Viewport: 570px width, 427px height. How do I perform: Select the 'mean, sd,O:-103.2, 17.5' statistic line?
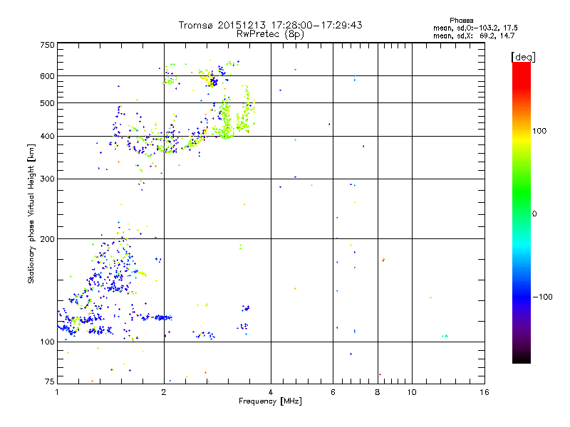pyautogui.click(x=475, y=28)
